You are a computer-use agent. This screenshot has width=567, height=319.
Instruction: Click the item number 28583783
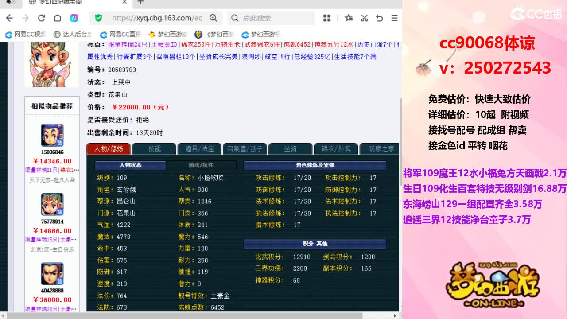(122, 70)
